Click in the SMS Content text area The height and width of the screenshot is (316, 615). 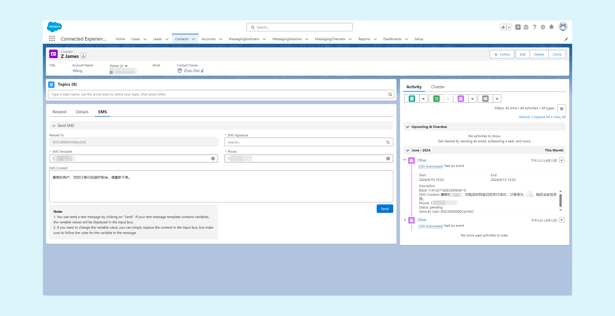tap(221, 186)
